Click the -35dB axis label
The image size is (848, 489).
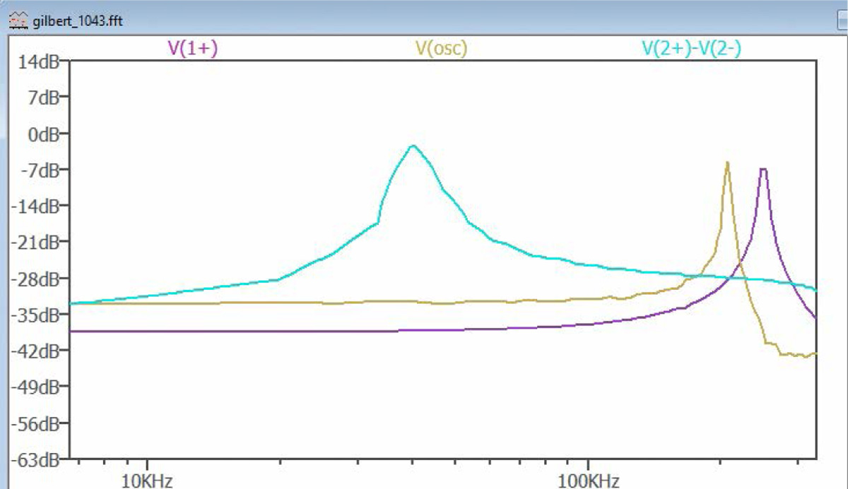coord(35,315)
